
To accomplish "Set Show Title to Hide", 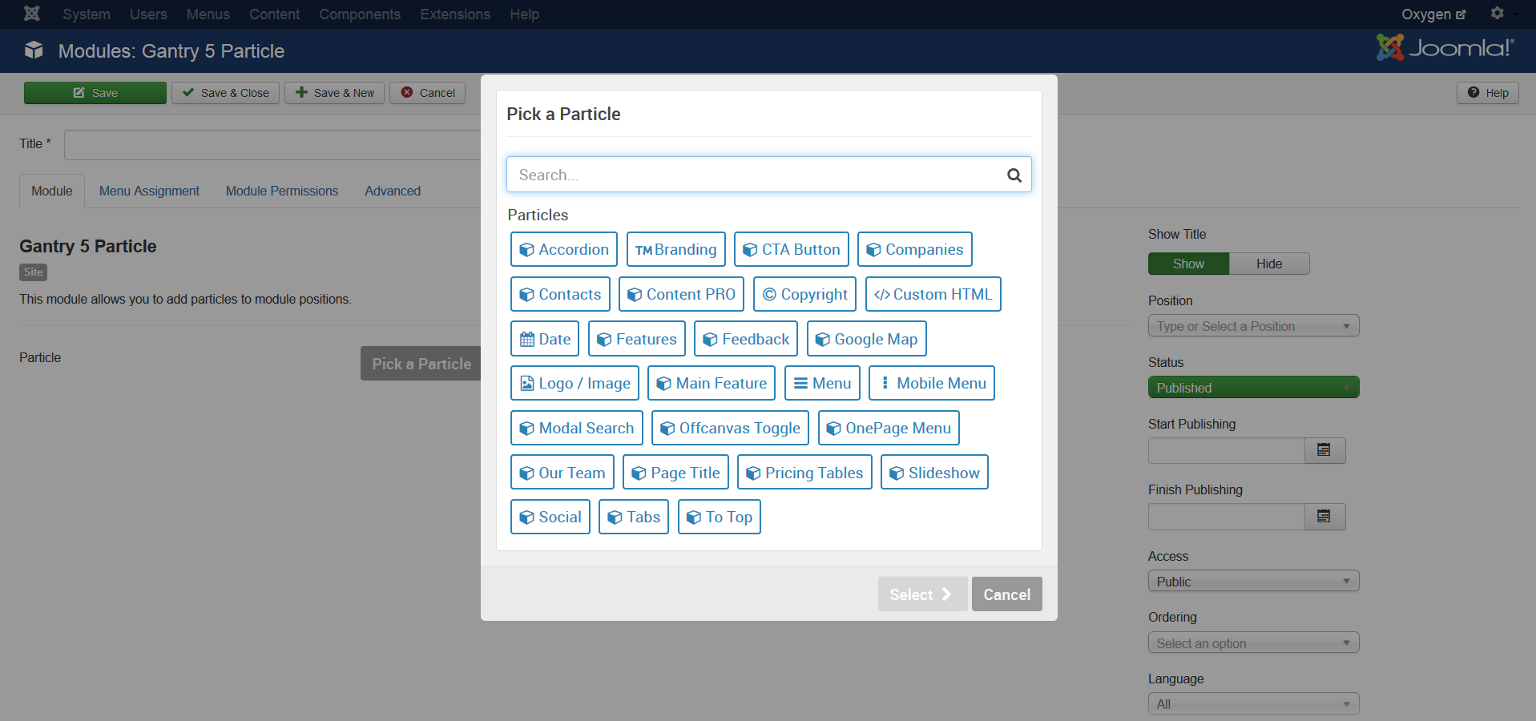I will click(1269, 264).
